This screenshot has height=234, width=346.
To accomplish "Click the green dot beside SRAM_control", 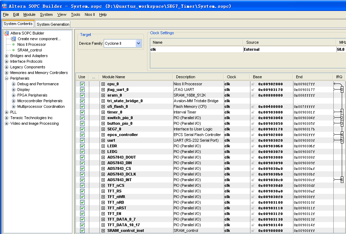I will pyautogui.click(x=13, y=50).
